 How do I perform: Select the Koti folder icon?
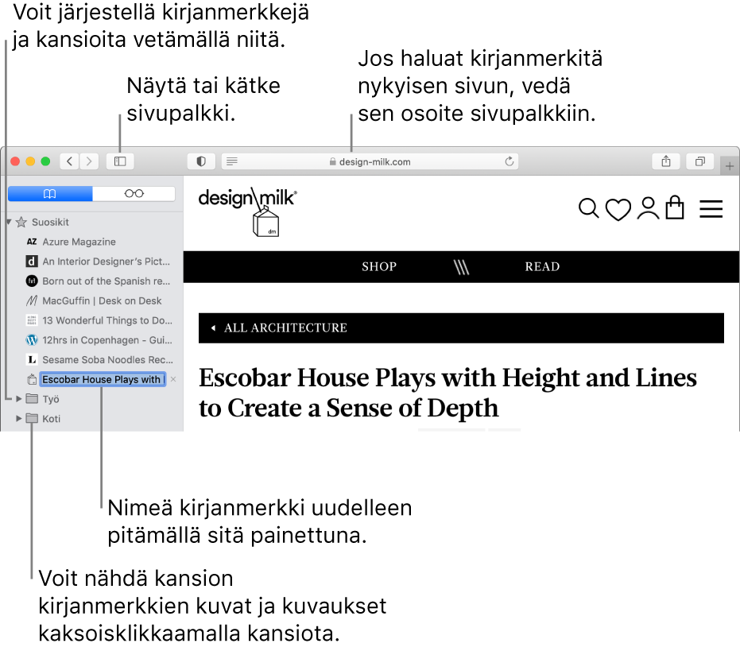click(x=32, y=418)
